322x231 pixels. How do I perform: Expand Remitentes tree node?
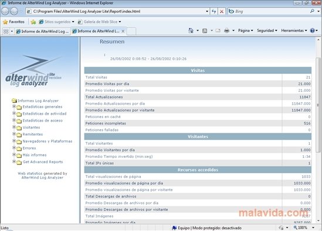click(x=14, y=134)
